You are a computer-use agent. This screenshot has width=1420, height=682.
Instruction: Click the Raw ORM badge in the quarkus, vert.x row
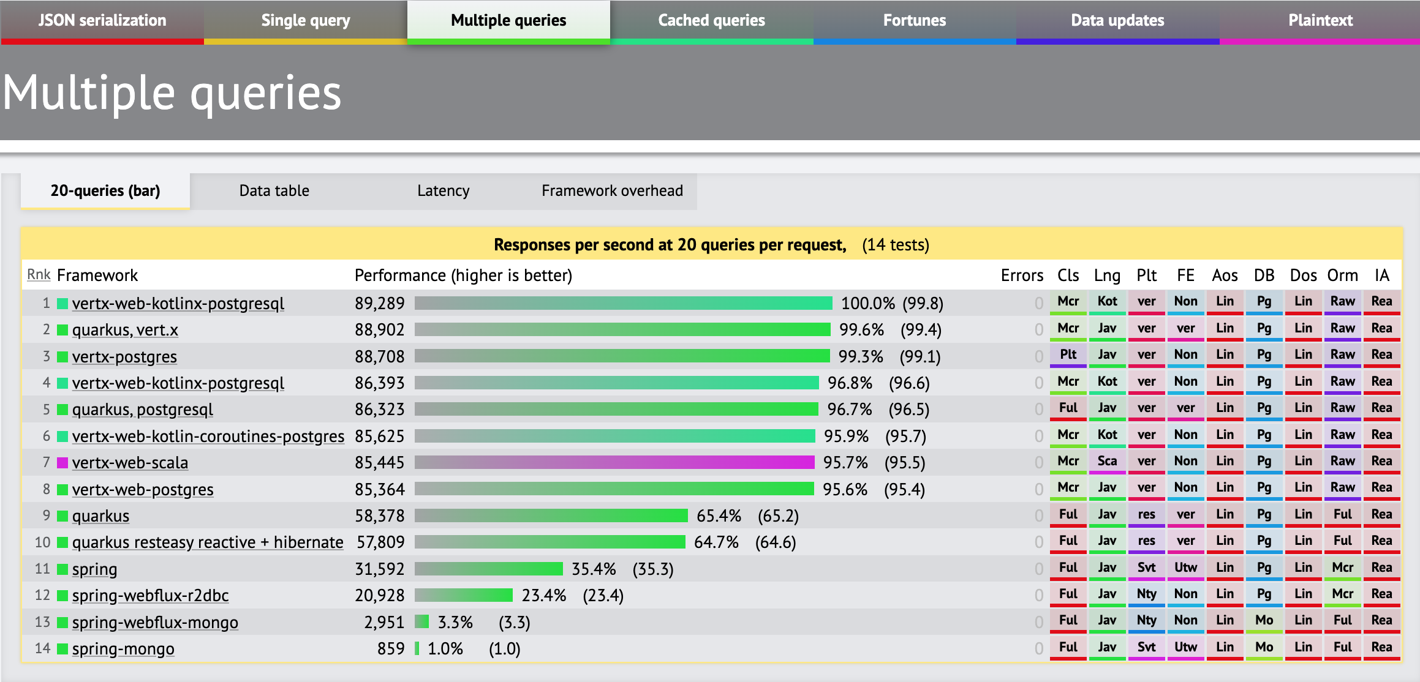(1342, 328)
